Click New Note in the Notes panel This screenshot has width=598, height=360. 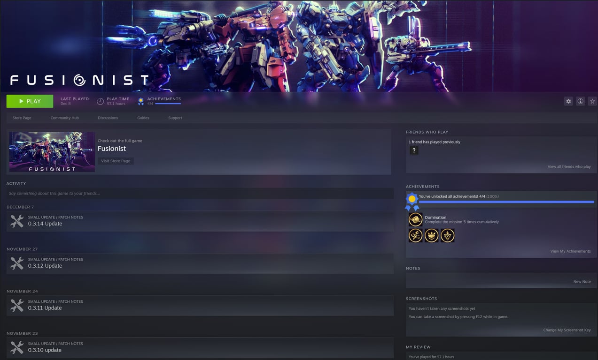582,281
